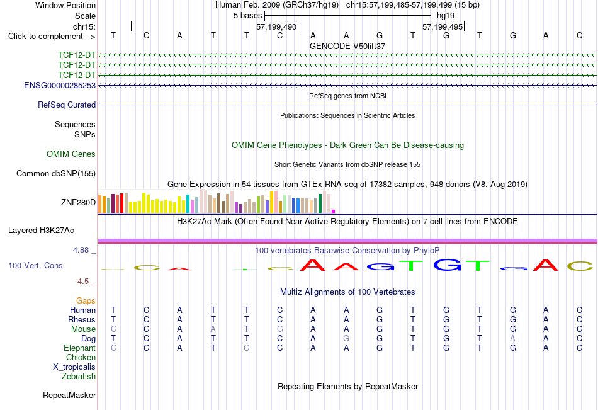The image size is (598, 410).
Task: Open the GTEx Gene Expression in 54 tissues title
Action: click(347, 185)
